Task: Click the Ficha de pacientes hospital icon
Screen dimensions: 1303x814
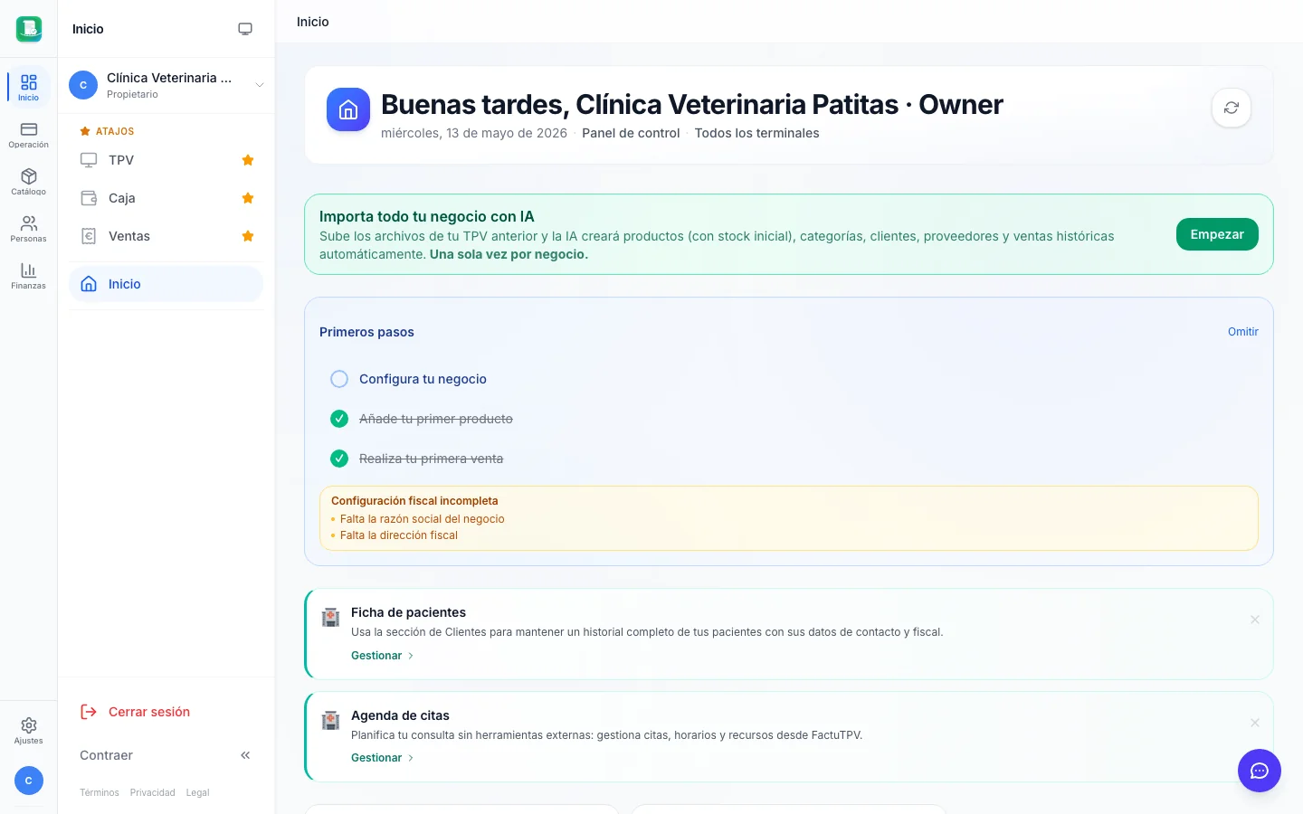Action: coord(331,618)
